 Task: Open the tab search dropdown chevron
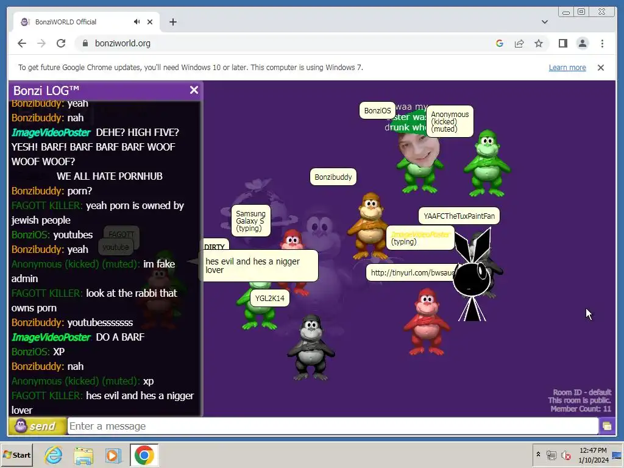click(x=545, y=22)
